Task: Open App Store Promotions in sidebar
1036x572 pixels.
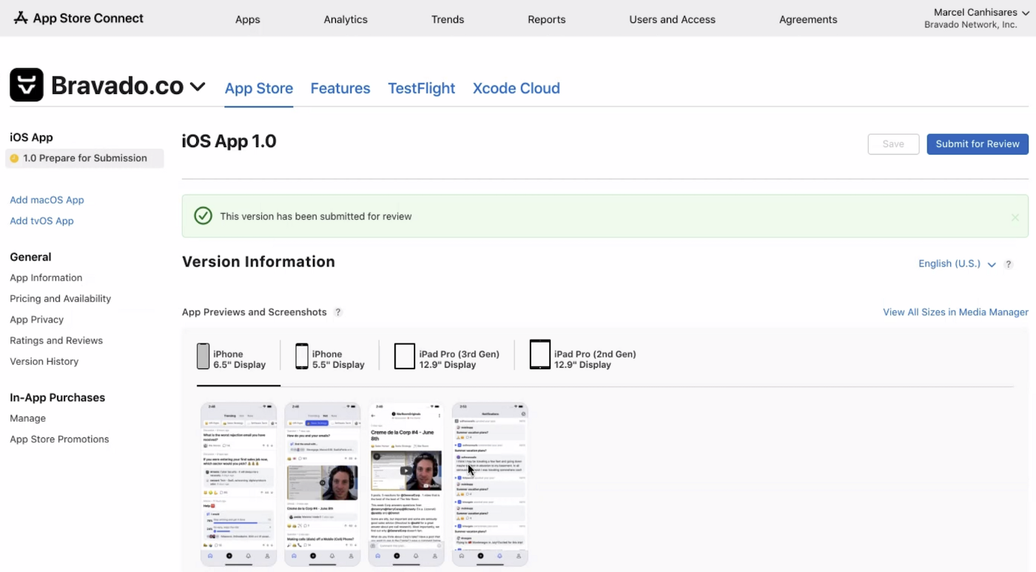Action: (x=59, y=439)
